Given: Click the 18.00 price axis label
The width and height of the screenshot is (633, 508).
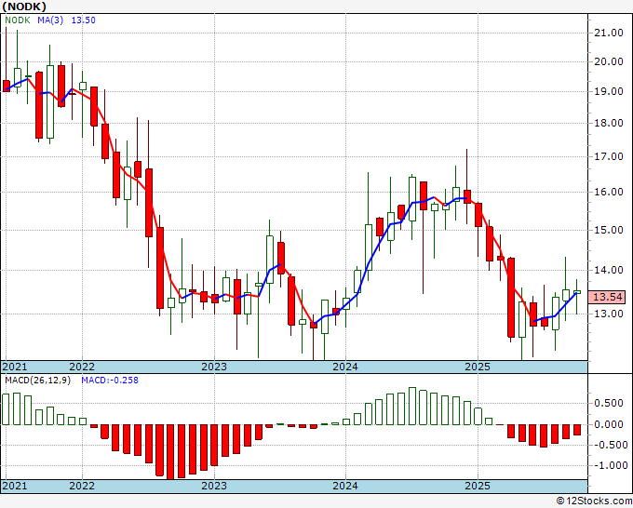Looking at the screenshot, I should (x=609, y=123).
